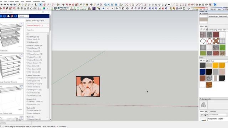Switch to Materials Edit tab
228x128 pixels.
pos(206,26)
